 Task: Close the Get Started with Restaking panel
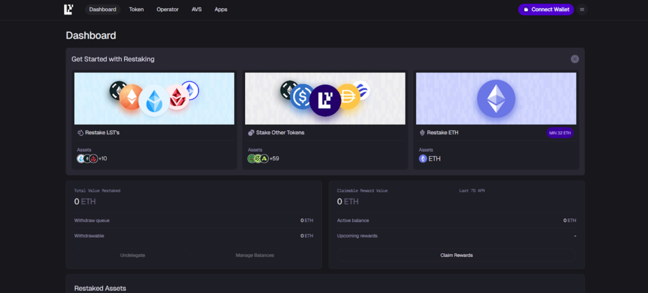pos(575,59)
